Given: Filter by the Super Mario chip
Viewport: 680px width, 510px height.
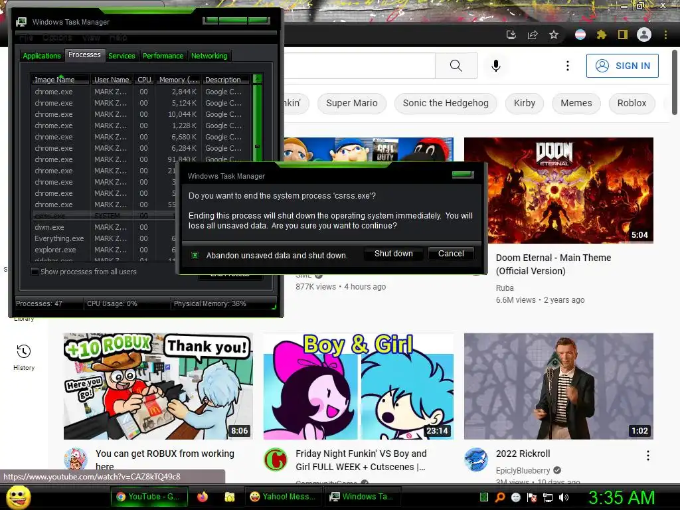Looking at the screenshot, I should point(352,103).
